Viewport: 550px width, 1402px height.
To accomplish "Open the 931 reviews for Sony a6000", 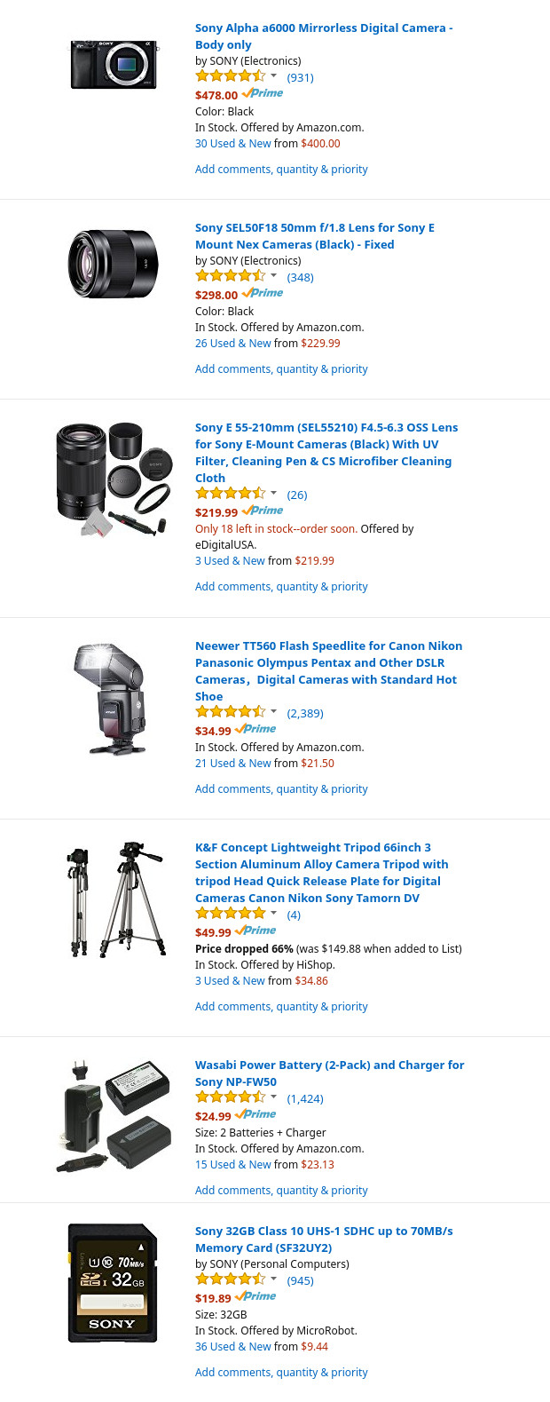I will (300, 78).
